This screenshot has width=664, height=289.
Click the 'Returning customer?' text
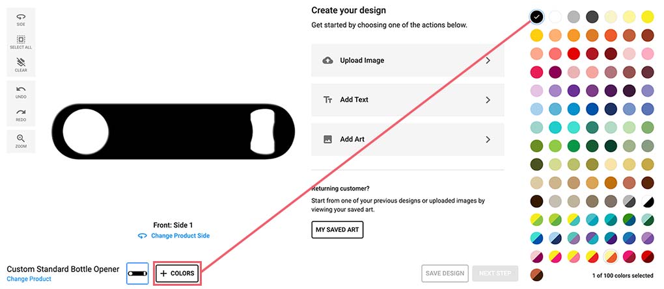pos(340,188)
